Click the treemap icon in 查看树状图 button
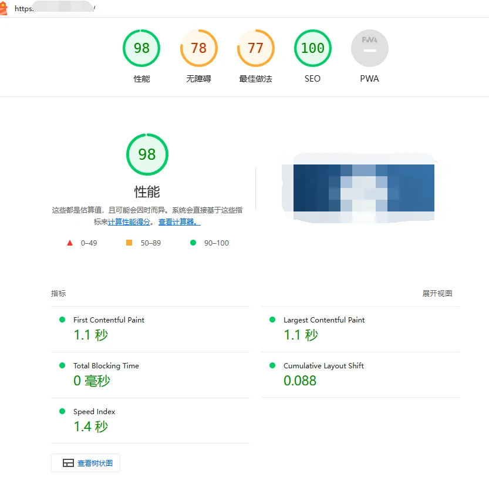This screenshot has height=477, width=489. (x=68, y=463)
